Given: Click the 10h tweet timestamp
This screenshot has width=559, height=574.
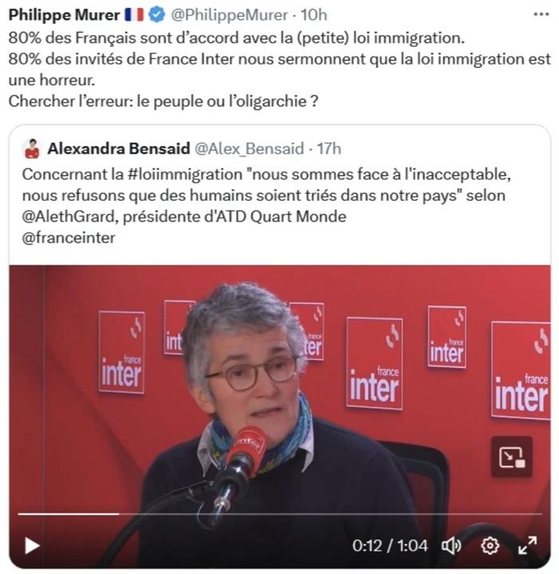Looking at the screenshot, I should tap(313, 15).
